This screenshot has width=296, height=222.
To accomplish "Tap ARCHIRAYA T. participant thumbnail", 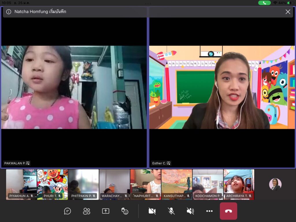I will pos(239,184).
